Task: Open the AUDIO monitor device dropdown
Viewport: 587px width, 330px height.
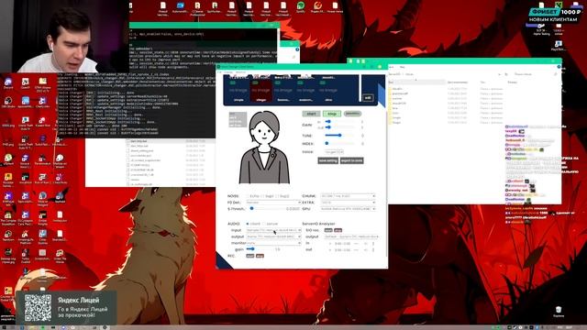Action: point(273,243)
